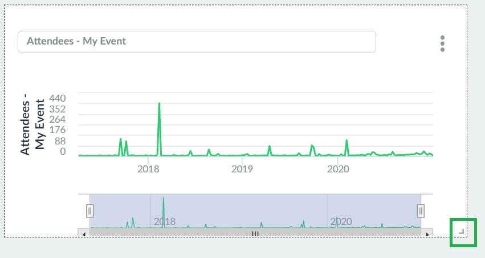Image resolution: width=485 pixels, height=258 pixels.
Task: Click the right range selector handle
Action: tap(421, 211)
